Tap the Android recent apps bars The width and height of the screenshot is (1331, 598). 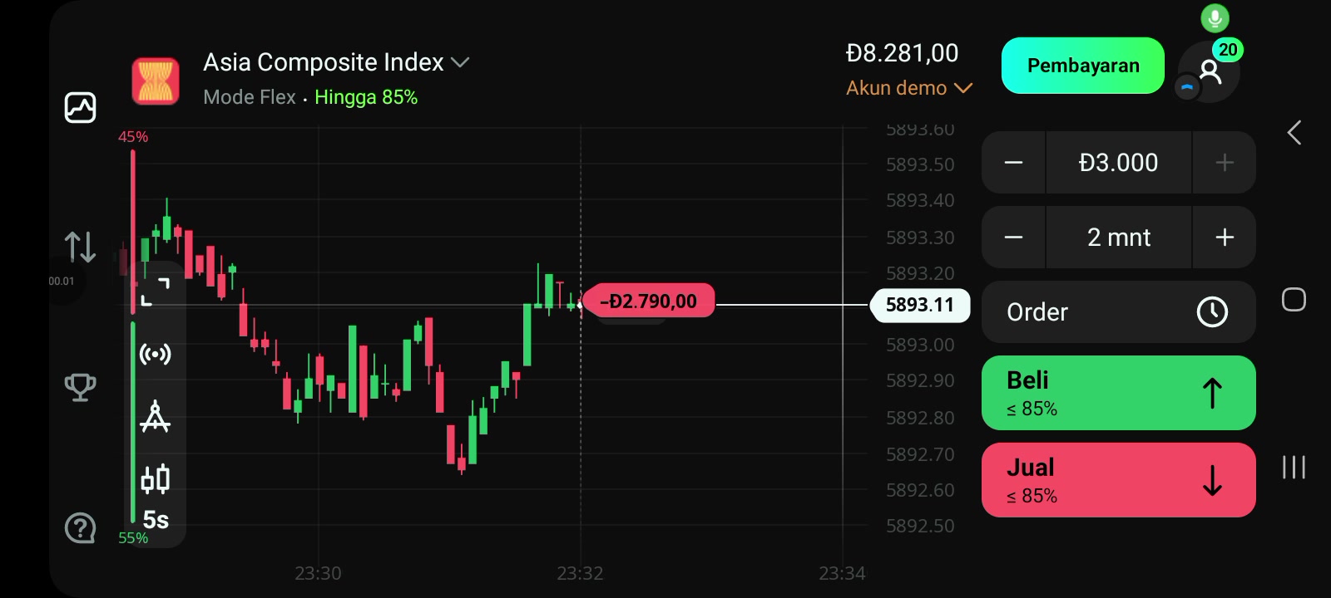(x=1294, y=467)
